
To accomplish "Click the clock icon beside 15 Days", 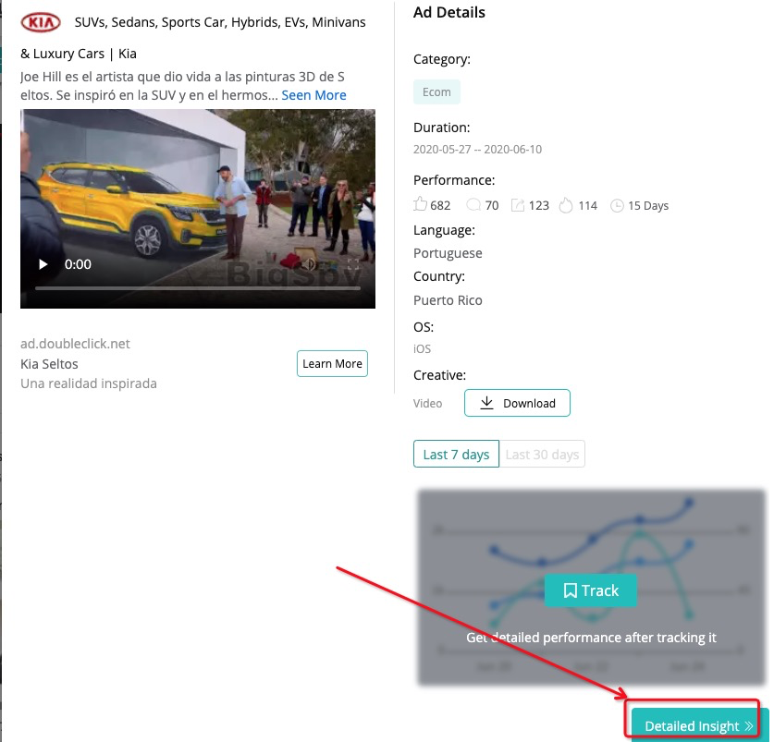I will coord(617,205).
